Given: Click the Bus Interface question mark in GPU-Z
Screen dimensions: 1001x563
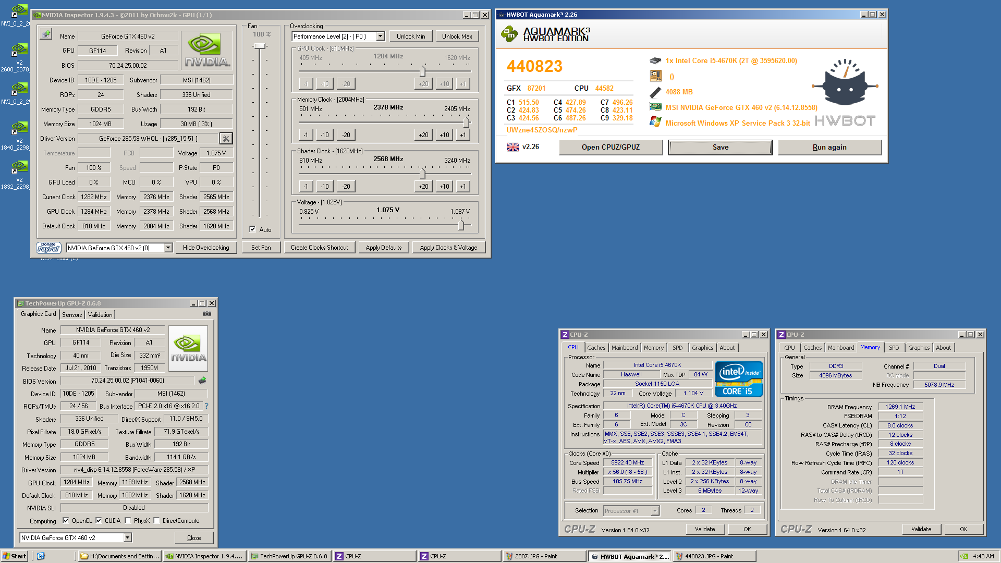Looking at the screenshot, I should coord(206,406).
